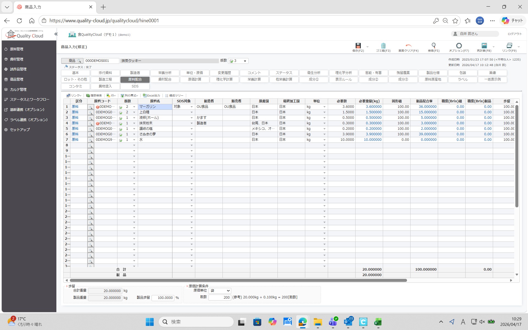Expand the arrow next to 保存(F2)
This screenshot has height=330, width=528.
coord(367,47)
